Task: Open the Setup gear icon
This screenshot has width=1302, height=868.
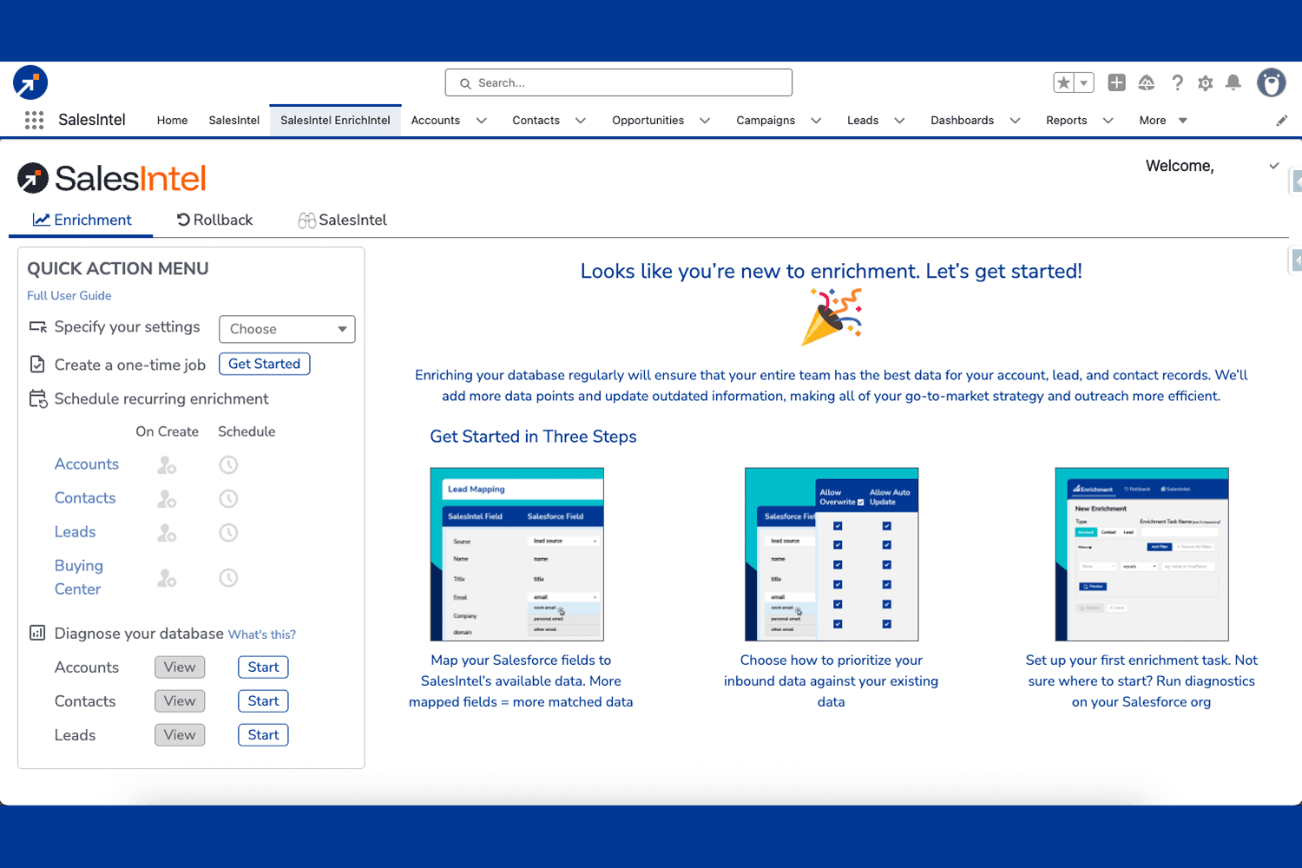Action: click(1206, 83)
